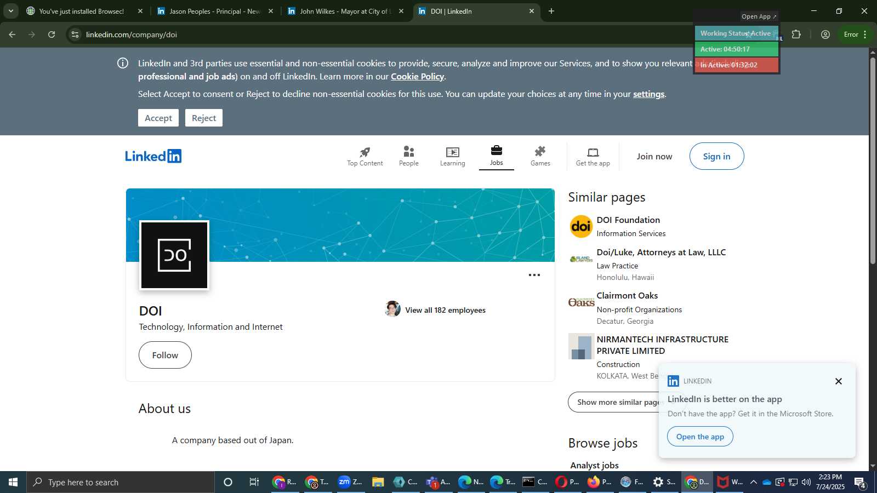Click the Firefox taskbar icon
This screenshot has width=877, height=493.
click(x=600, y=482)
